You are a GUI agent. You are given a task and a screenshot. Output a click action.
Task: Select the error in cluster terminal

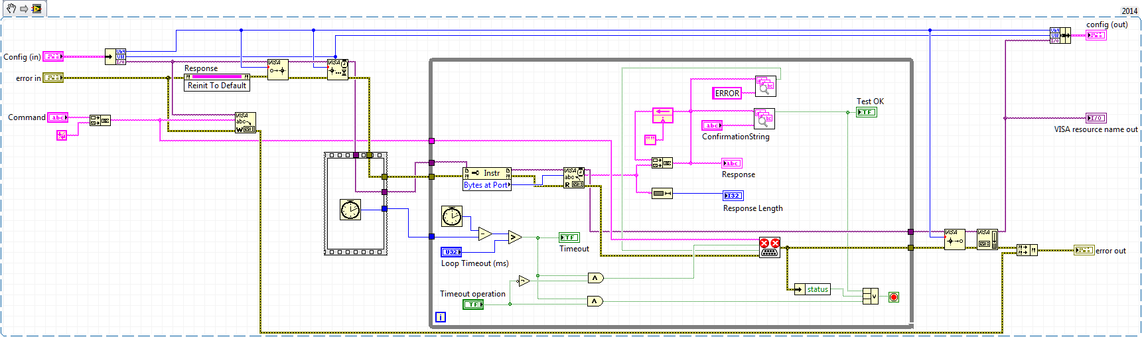(x=53, y=78)
